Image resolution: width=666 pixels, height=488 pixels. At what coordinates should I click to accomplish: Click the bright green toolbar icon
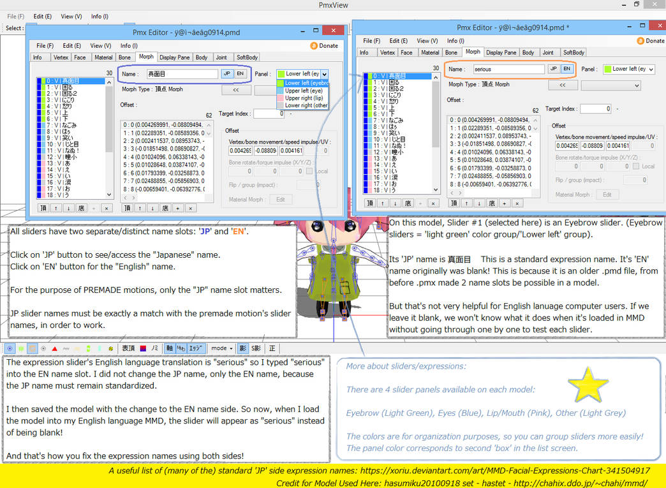click(88, 348)
